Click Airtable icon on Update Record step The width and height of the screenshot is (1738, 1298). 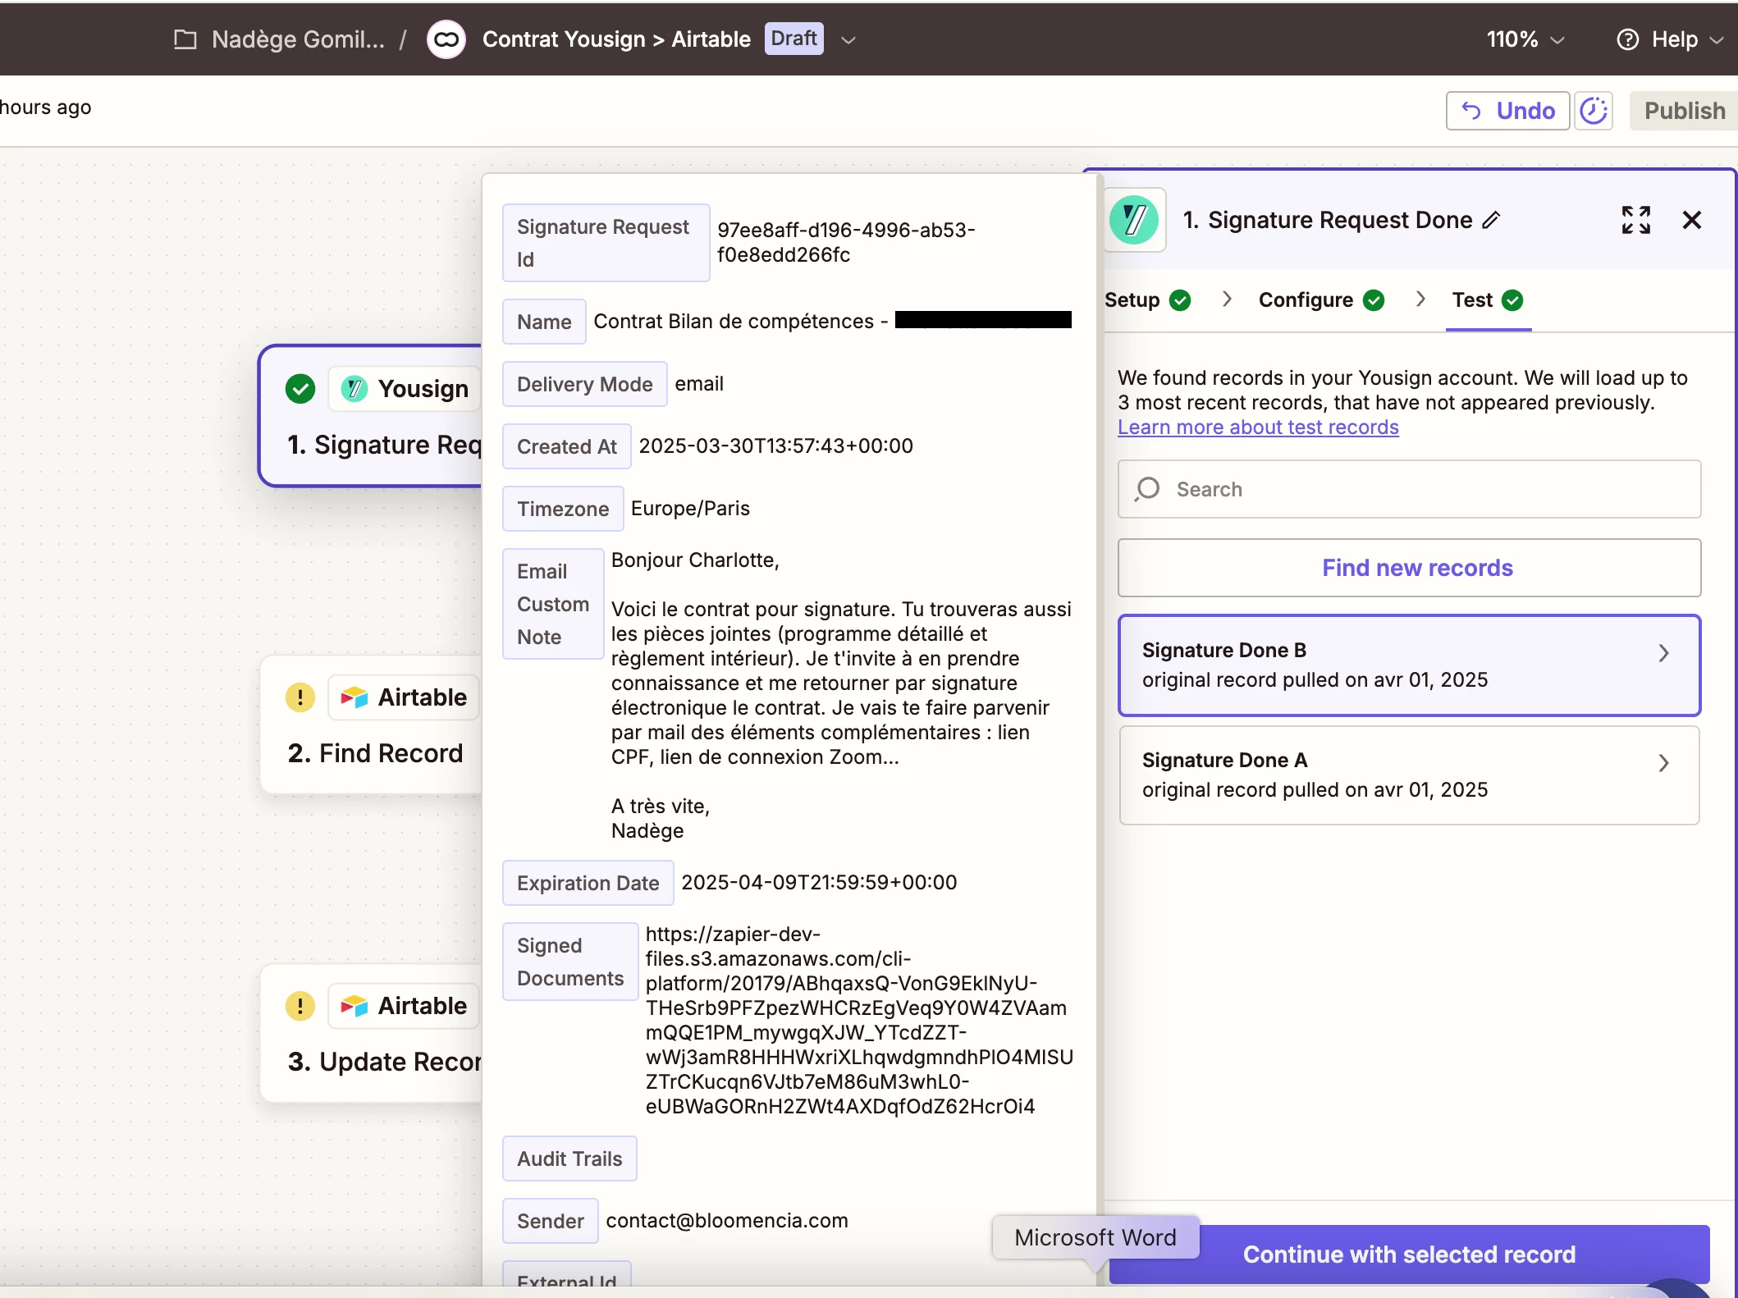tap(354, 1006)
